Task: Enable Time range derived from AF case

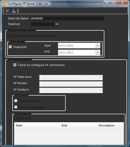Action: [9, 36]
